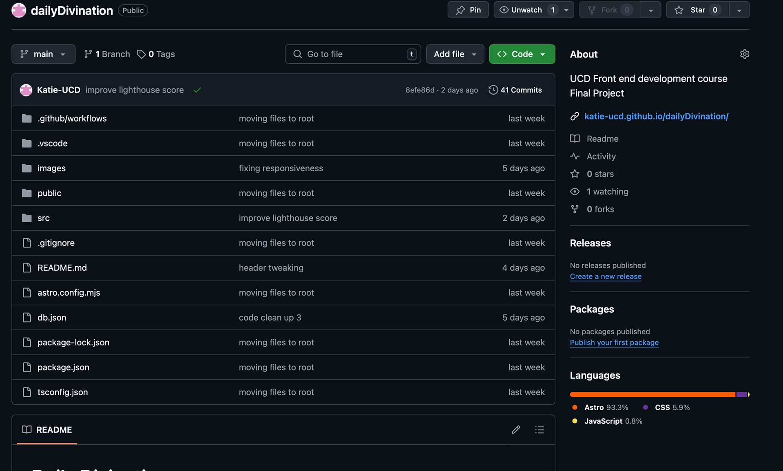Open the README outline list icon
This screenshot has width=783, height=471.
[x=540, y=430]
